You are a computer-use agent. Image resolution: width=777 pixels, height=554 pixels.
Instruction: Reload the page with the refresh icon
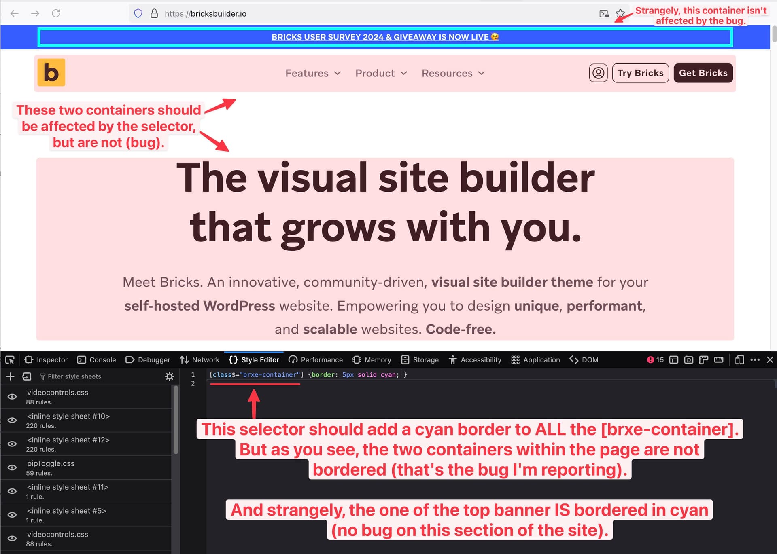(x=56, y=13)
